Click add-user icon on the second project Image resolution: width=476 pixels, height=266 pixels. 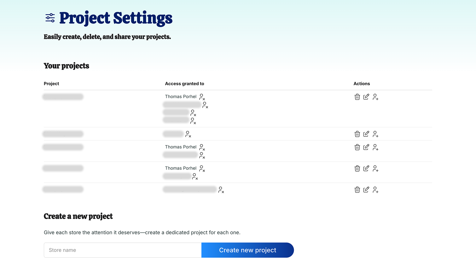point(375,134)
